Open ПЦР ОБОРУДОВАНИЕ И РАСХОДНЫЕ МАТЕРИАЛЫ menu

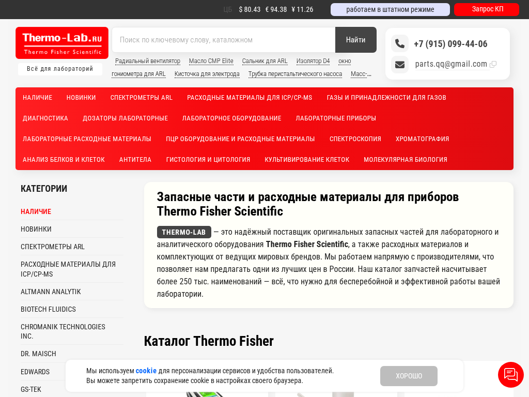coord(240,139)
